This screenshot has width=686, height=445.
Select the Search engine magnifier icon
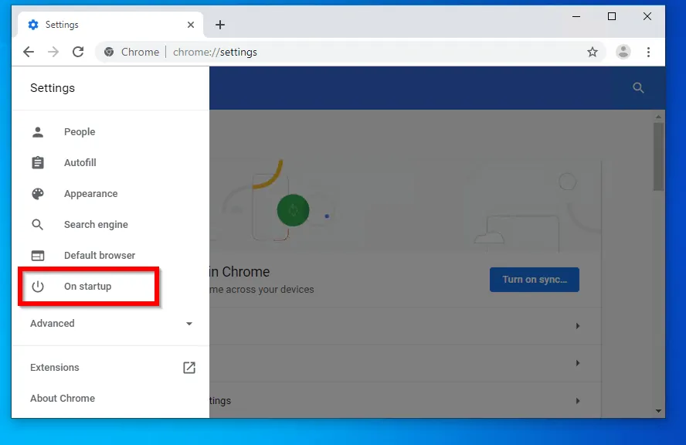38,224
